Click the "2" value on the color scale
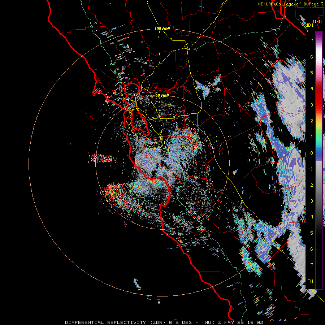 [x=312, y=121]
